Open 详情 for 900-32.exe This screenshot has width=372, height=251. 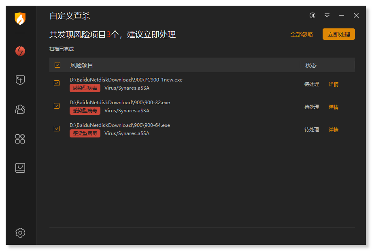click(x=334, y=107)
